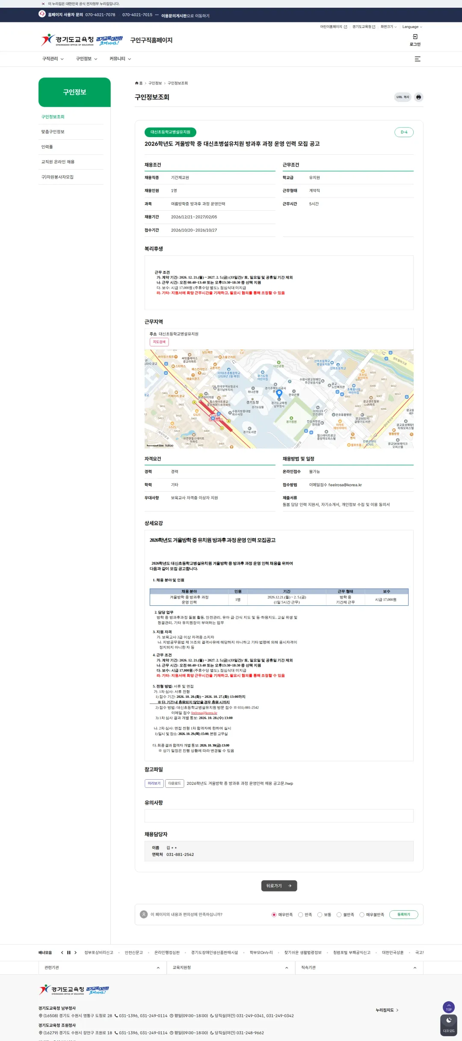
Task: Expand the 커뮤니티 menu
Action: (x=120, y=59)
